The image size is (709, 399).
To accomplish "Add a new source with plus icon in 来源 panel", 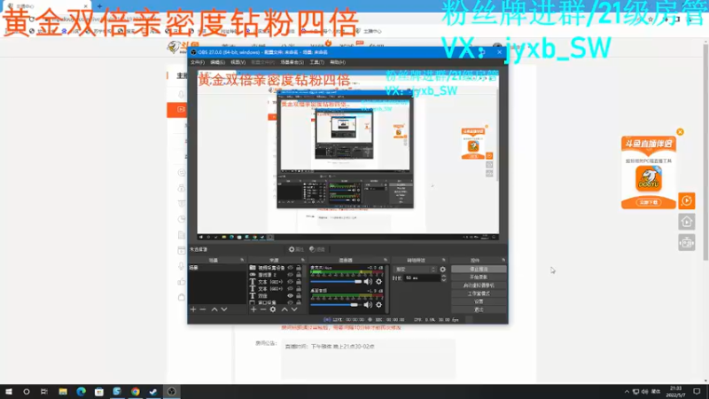I will point(253,309).
